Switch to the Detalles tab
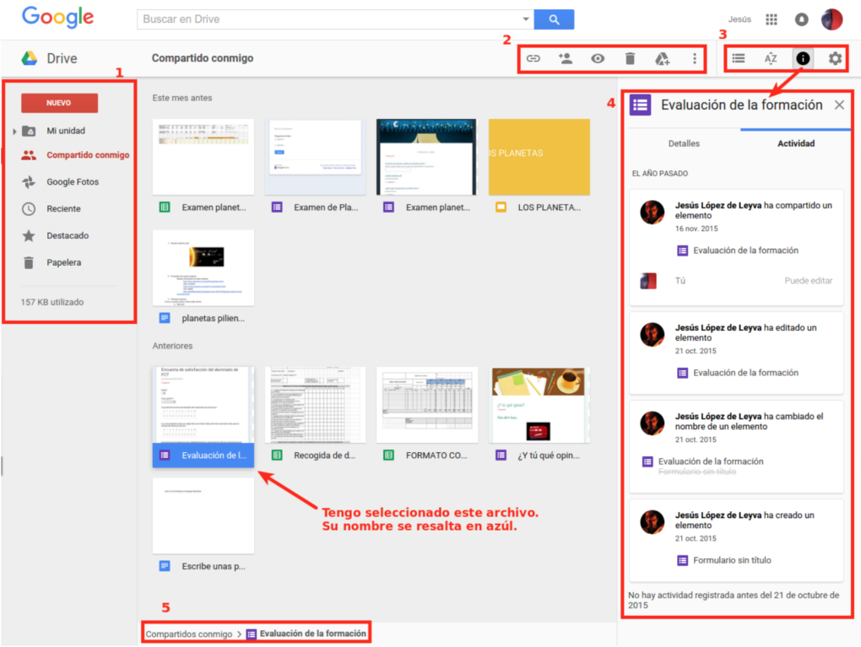 [683, 143]
